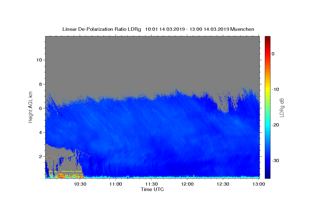Screen dimensions: 321x214
Task: Click the red-orange high LDR patch near ground before 10:30
Action: [65, 176]
